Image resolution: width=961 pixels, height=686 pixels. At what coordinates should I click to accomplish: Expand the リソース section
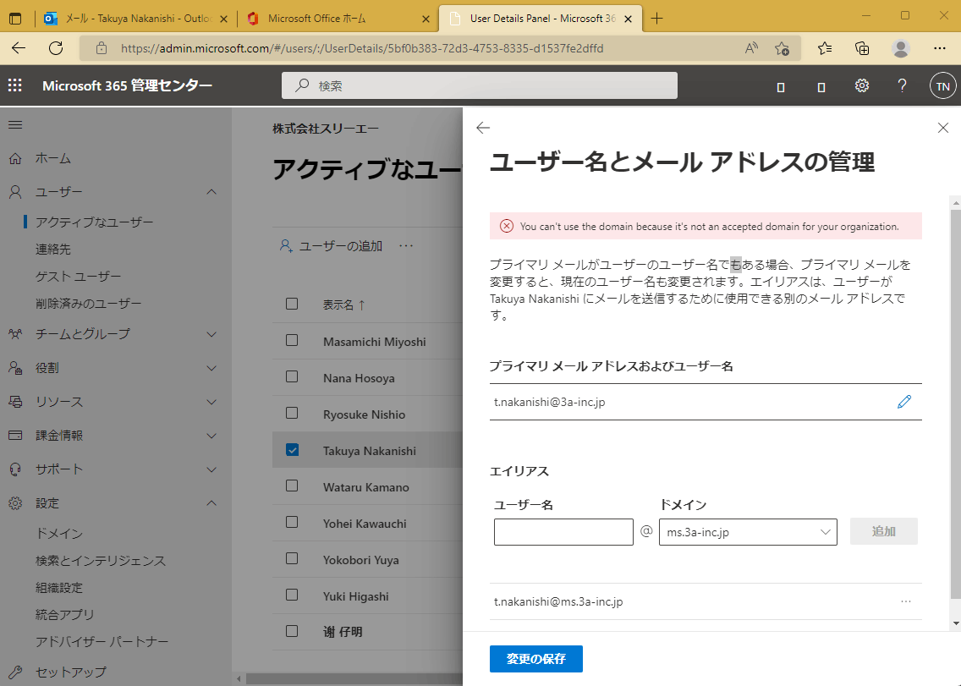coord(211,402)
